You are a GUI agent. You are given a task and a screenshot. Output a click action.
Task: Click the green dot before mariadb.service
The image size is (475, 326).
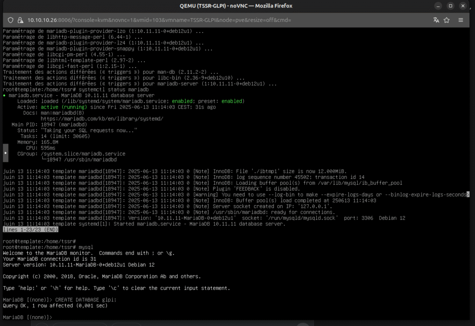[5, 95]
